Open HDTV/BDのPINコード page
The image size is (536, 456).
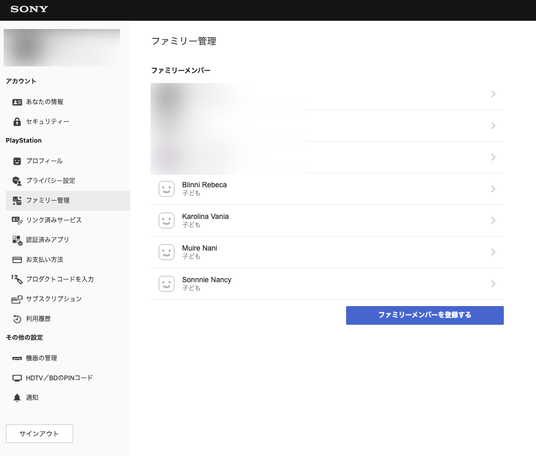tap(67, 378)
